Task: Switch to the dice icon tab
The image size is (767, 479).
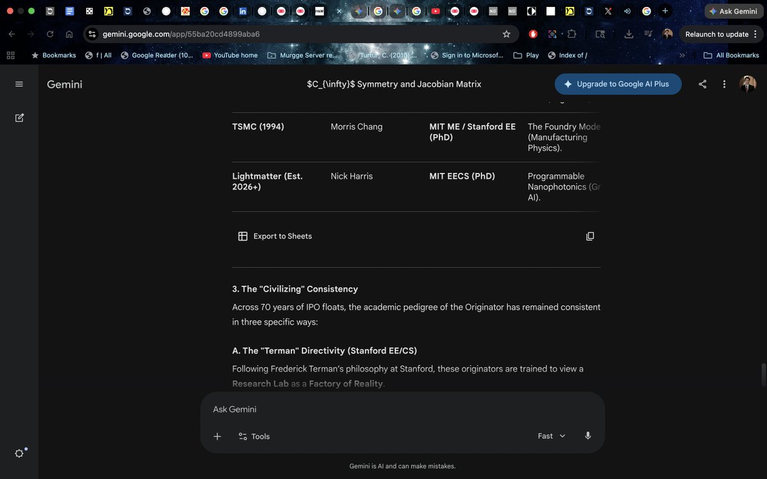Action: coord(89,11)
